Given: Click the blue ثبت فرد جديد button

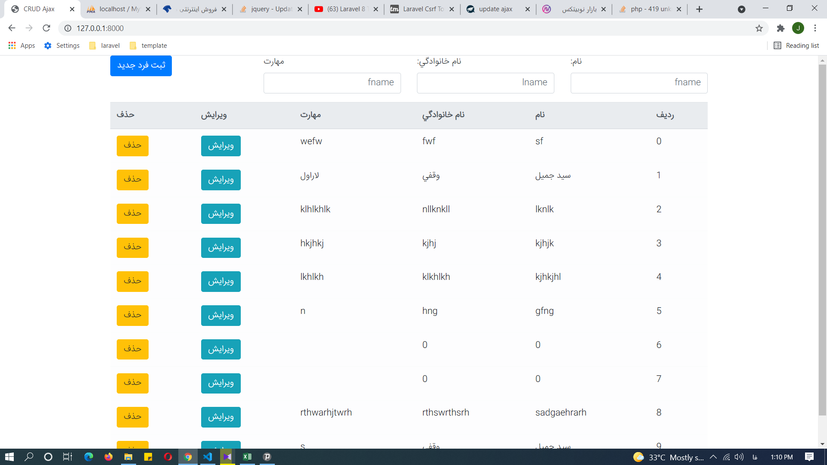Looking at the screenshot, I should pos(141,65).
